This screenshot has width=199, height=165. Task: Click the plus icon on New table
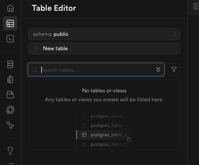click(x=36, y=48)
